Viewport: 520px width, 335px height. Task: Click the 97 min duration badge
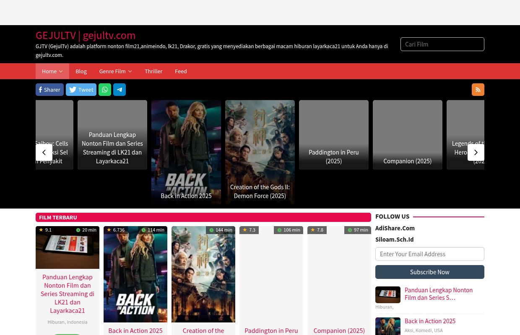[x=358, y=230]
